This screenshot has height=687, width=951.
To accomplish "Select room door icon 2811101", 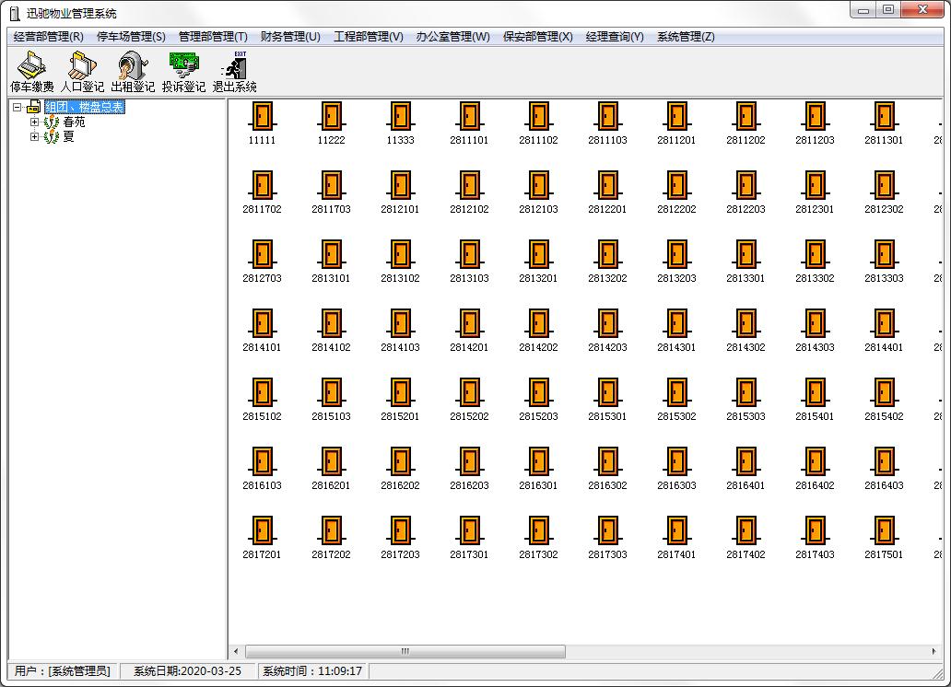I will (x=469, y=123).
